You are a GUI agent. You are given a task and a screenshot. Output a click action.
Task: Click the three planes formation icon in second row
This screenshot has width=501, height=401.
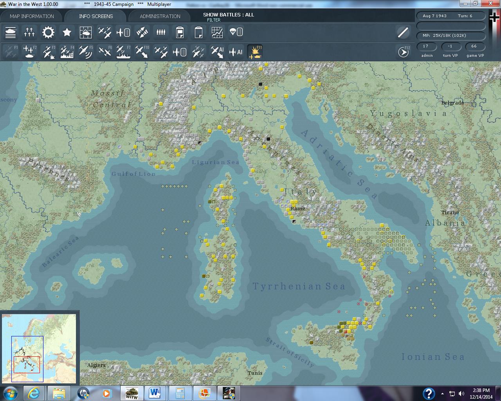pyautogui.click(x=161, y=52)
